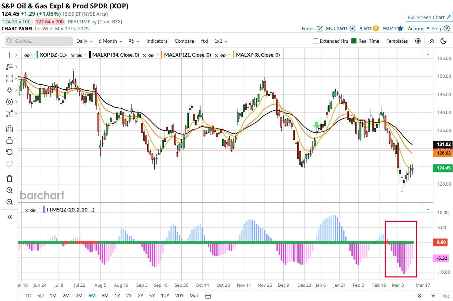The width and height of the screenshot is (453, 301).
Task: Expand the crosshair tool group arrow
Action: click(15, 55)
